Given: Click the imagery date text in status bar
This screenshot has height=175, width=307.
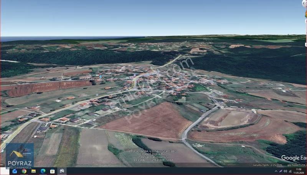Looking at the screenshot, I should [267, 165].
